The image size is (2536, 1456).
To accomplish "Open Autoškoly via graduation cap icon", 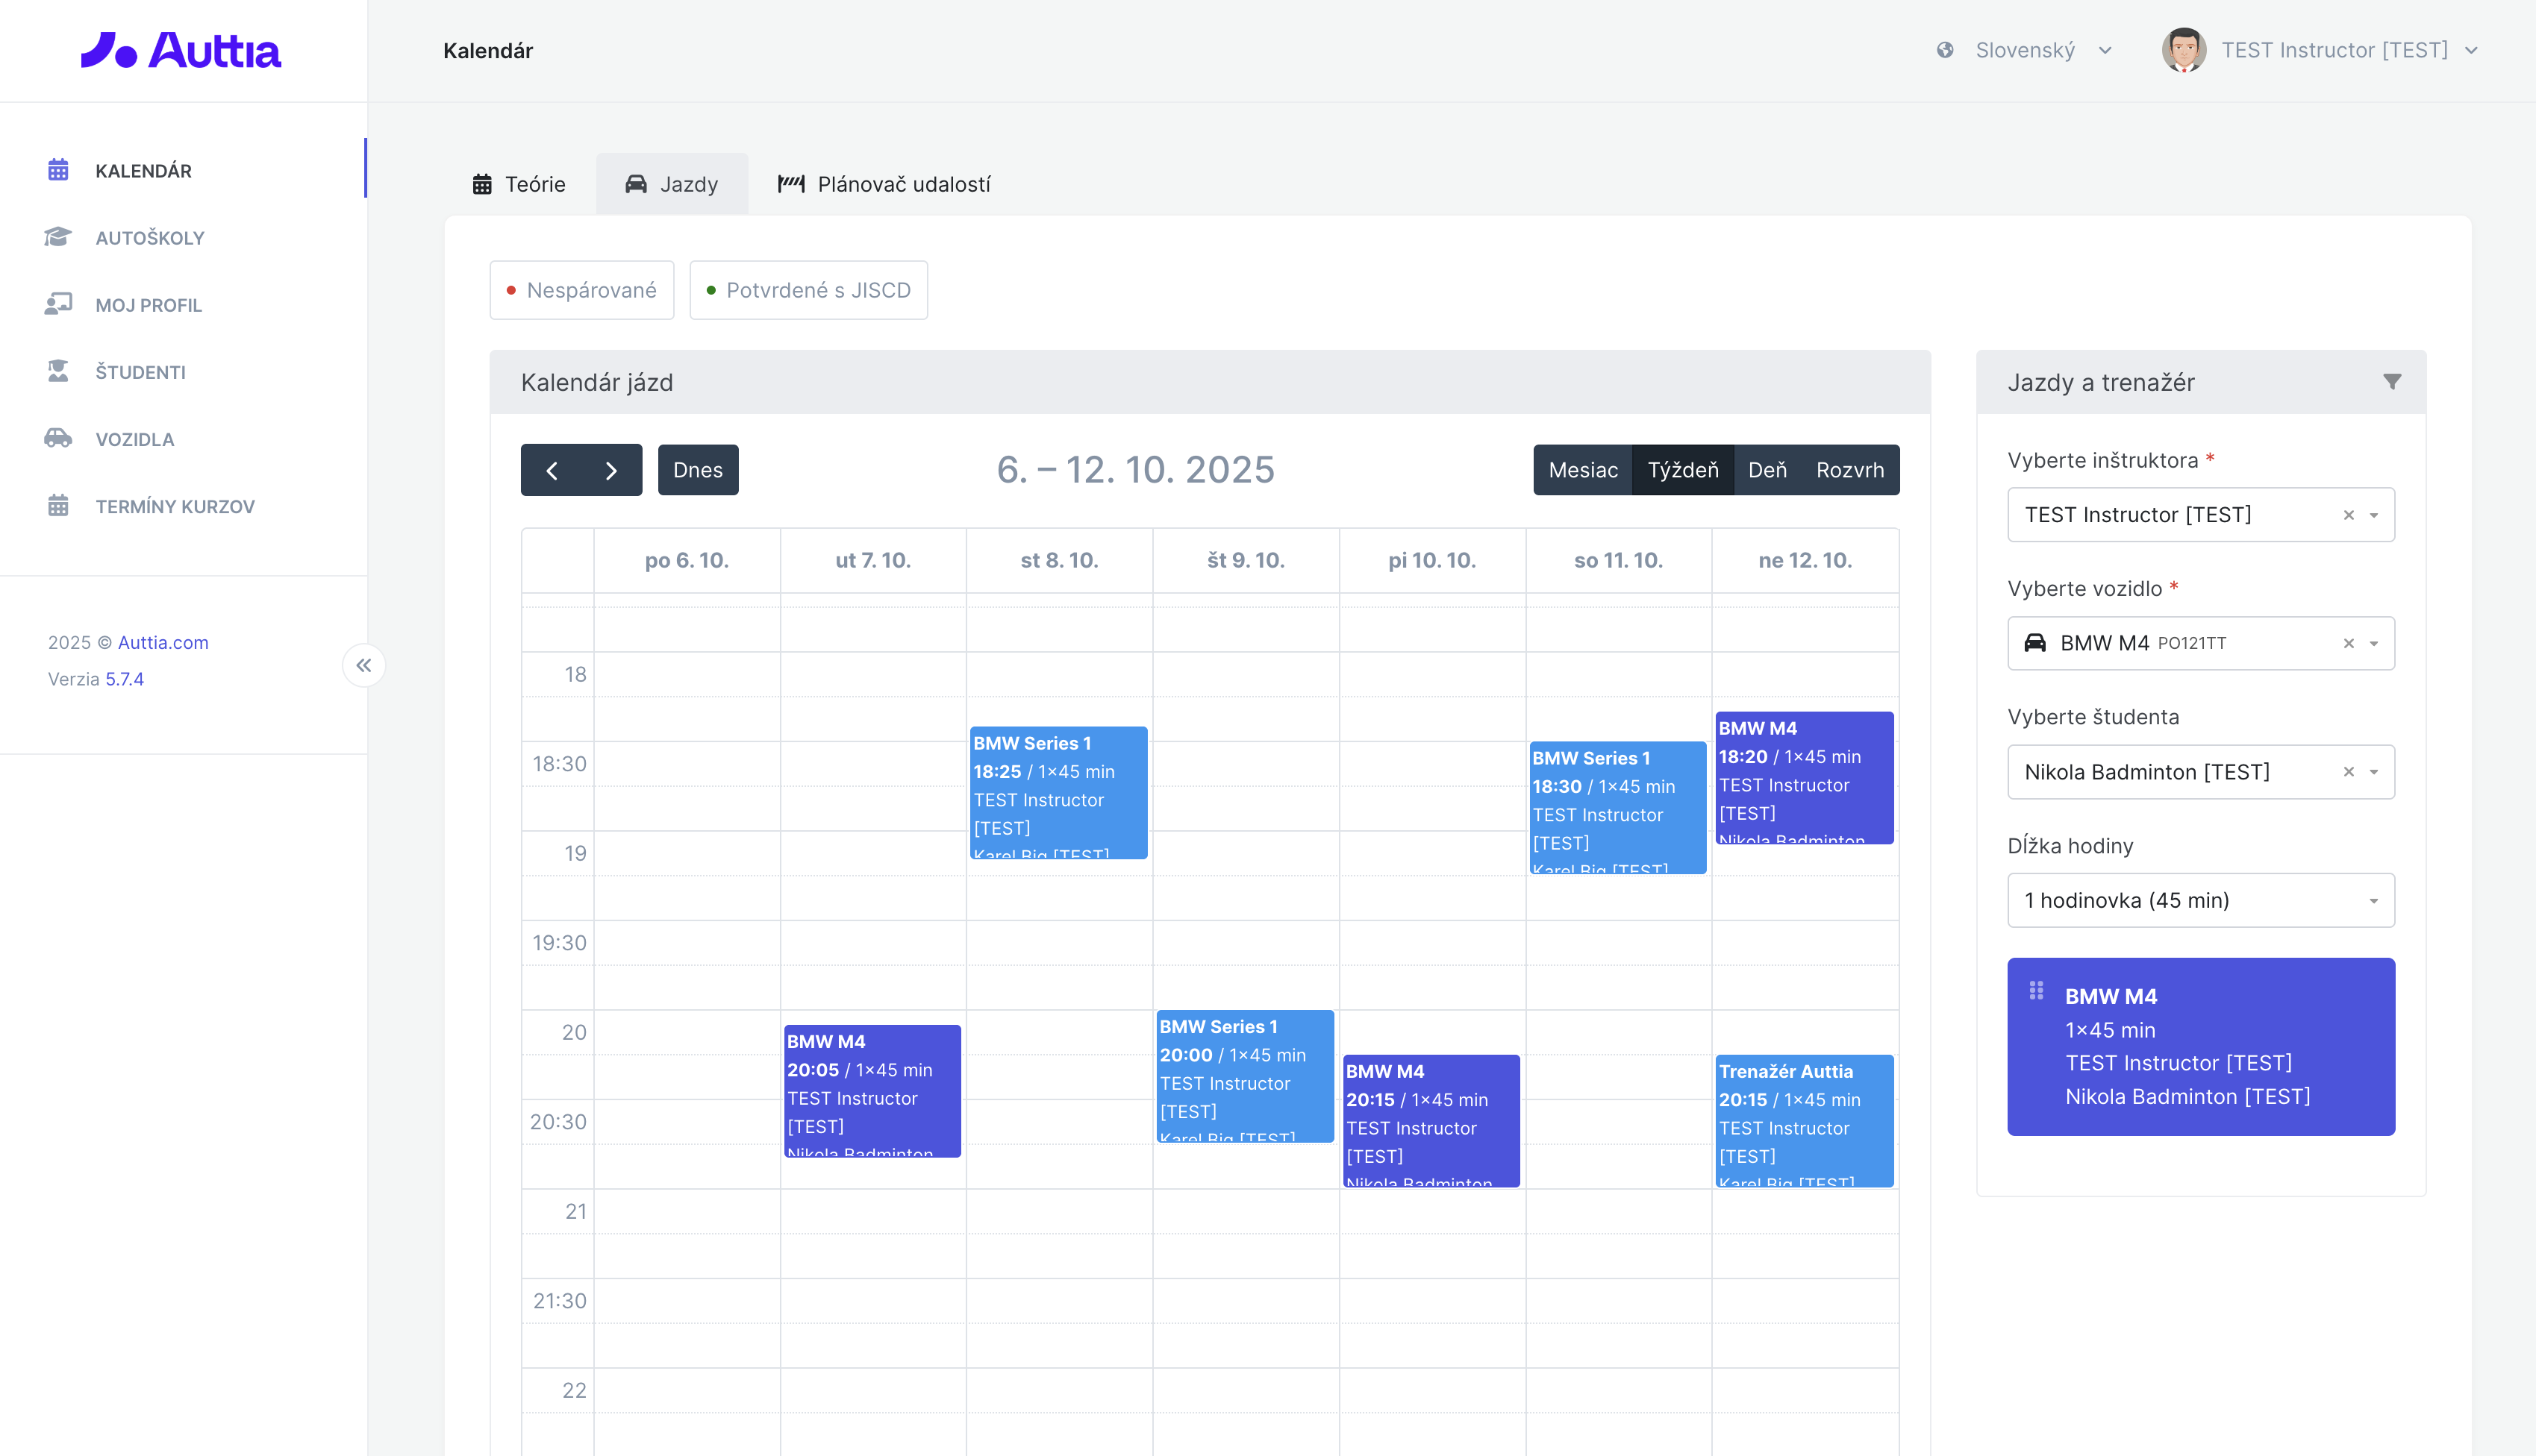I will [58, 237].
